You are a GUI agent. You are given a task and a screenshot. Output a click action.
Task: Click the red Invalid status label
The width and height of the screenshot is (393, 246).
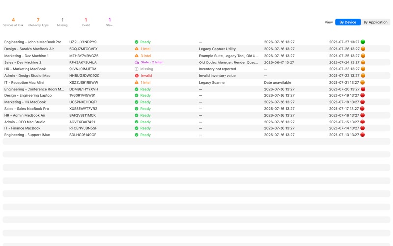146,76
